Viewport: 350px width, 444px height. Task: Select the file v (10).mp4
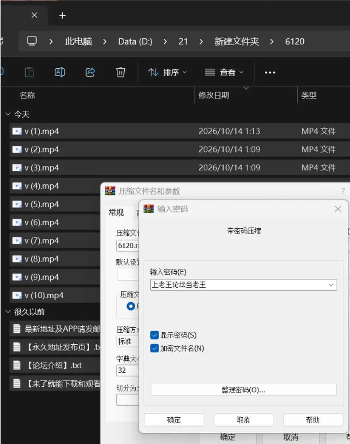point(55,295)
